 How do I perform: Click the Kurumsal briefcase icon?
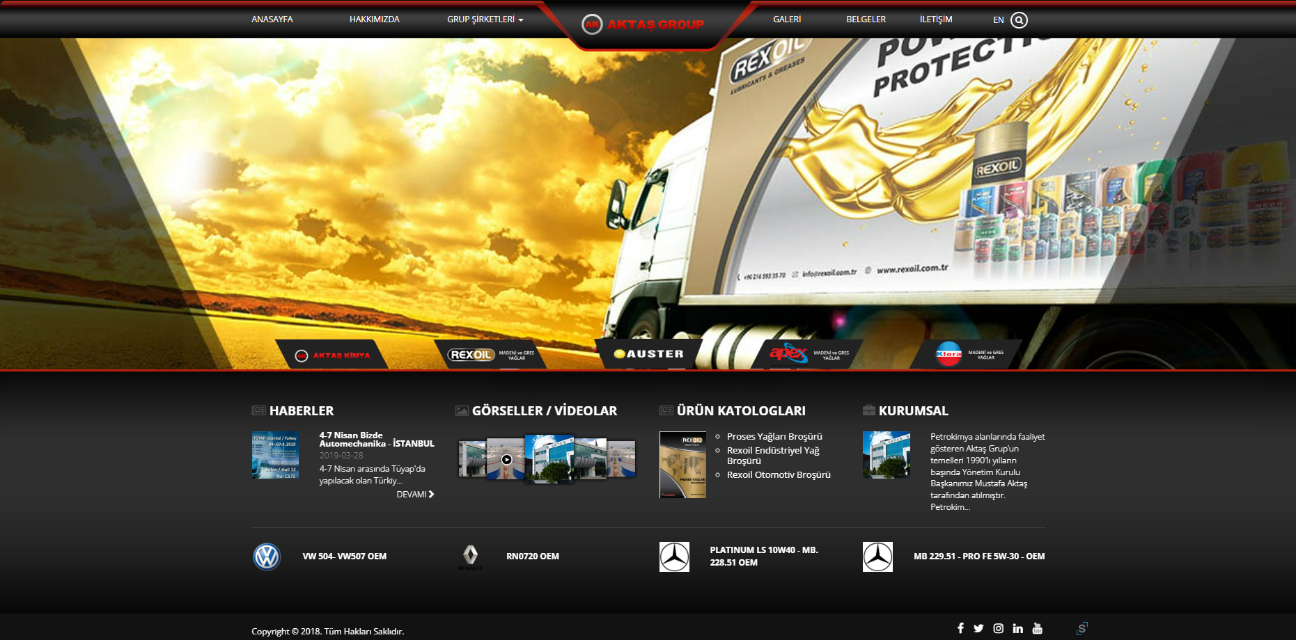(869, 410)
